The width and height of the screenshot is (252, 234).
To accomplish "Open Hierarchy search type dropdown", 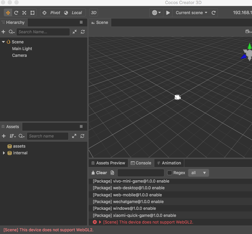I will [11, 32].
